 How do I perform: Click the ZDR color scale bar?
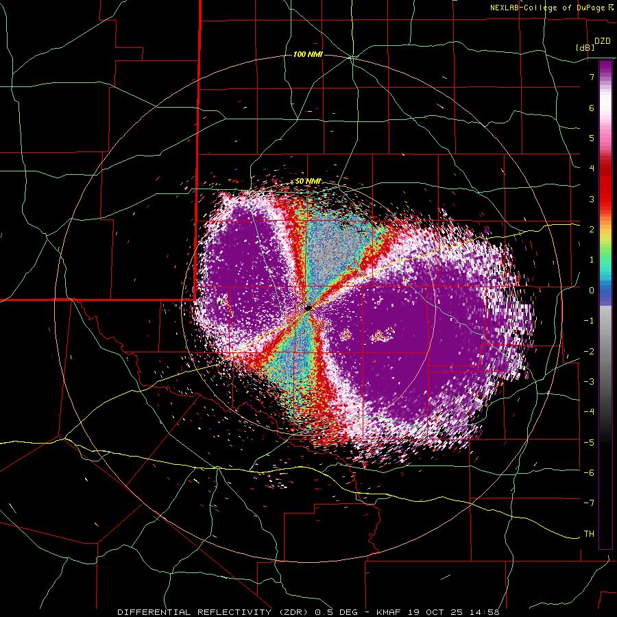[605, 304]
